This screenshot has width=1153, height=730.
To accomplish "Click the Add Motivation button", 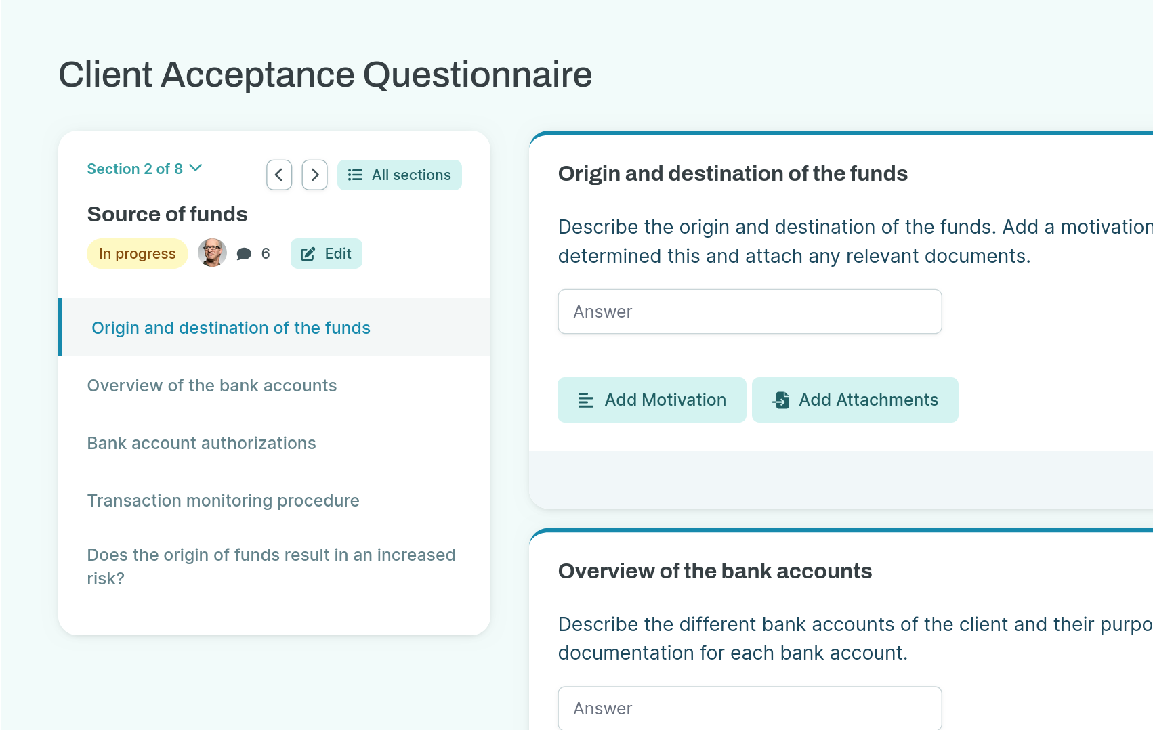I will 651,400.
